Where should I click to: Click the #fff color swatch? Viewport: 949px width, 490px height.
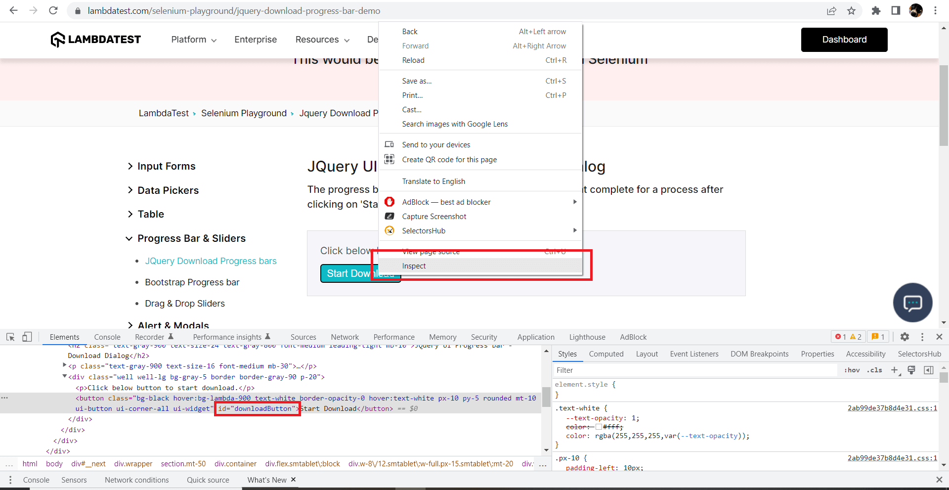point(599,427)
